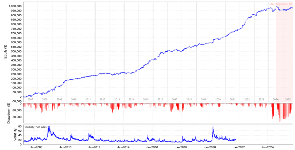Click the Jan-2024 date on bottom axis
295x150 pixels.
coord(267,147)
